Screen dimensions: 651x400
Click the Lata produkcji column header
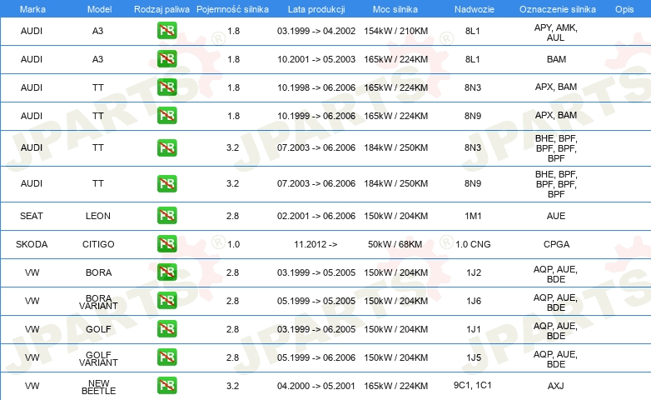click(316, 9)
